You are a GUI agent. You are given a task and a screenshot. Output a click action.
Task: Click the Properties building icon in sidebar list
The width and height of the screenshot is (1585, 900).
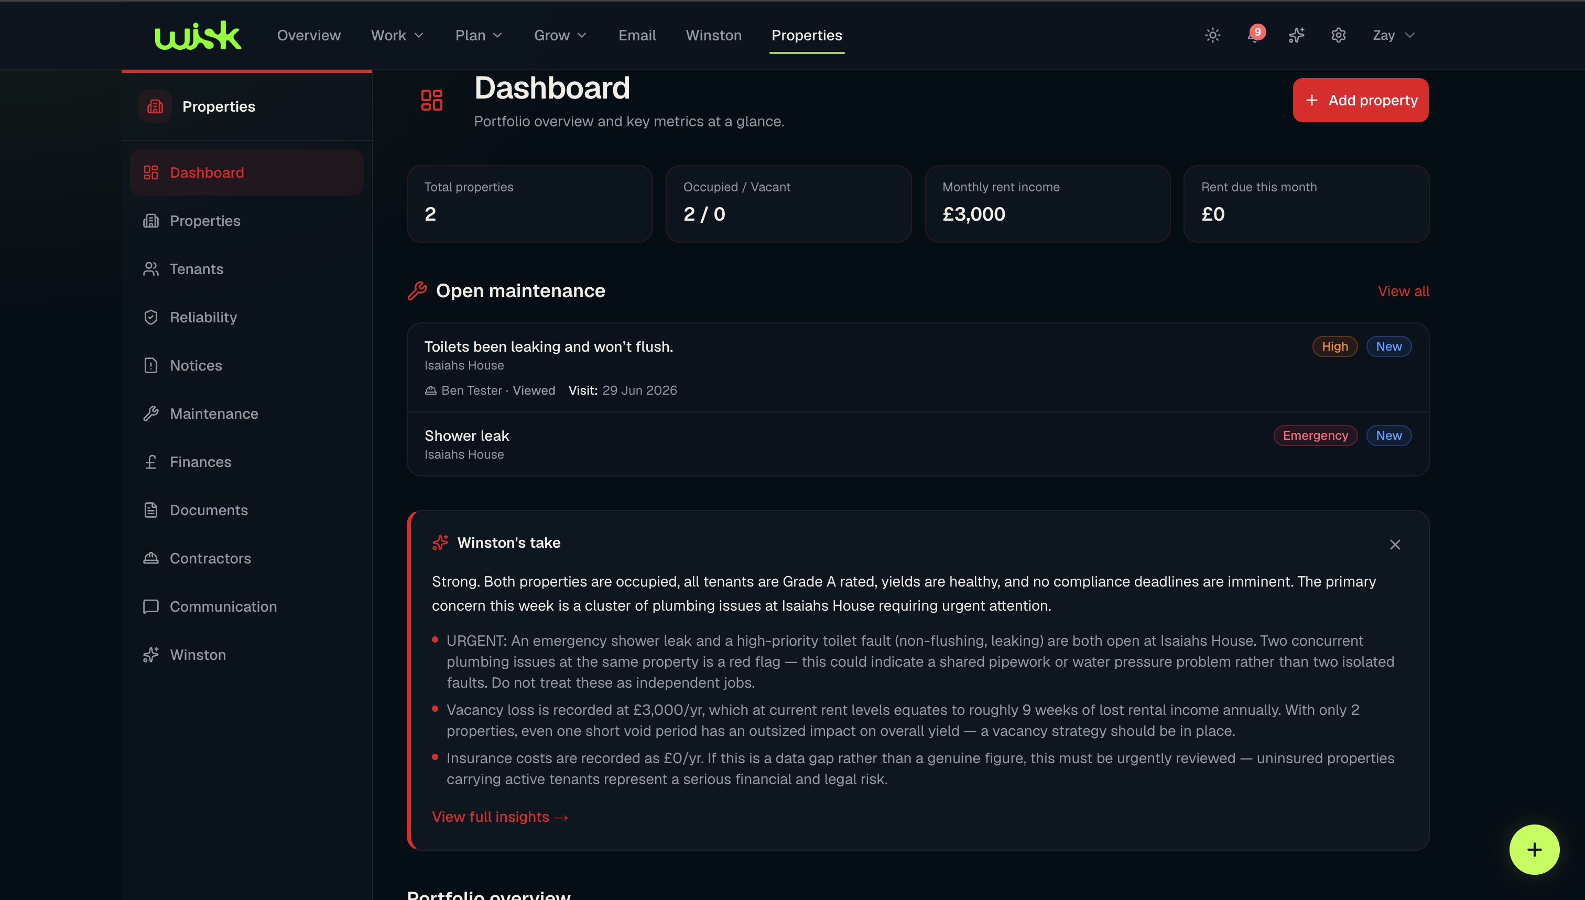[x=151, y=221]
